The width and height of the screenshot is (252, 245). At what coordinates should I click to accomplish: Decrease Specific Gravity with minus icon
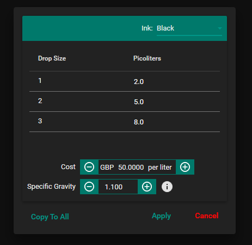[x=89, y=187]
